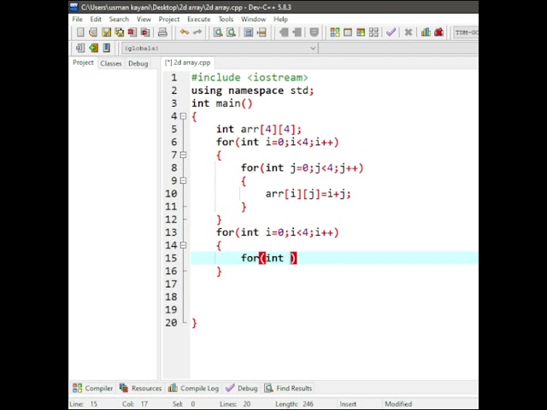
Task: Click the 'using namespace std;' code line
Action: 253,91
